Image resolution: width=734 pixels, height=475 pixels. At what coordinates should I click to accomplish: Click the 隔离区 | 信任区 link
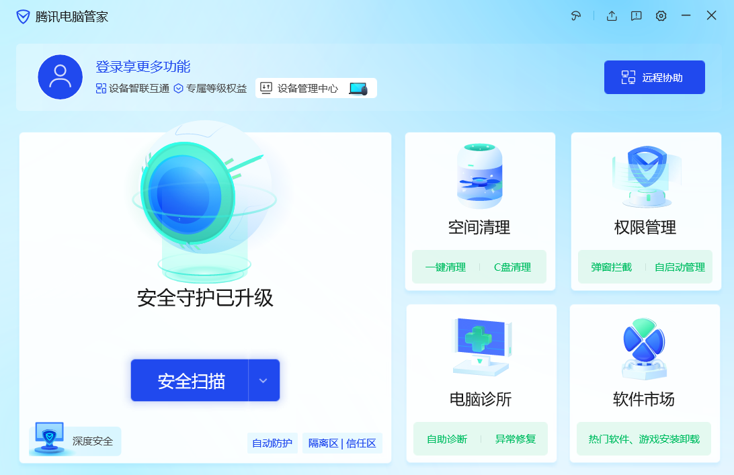(x=342, y=443)
